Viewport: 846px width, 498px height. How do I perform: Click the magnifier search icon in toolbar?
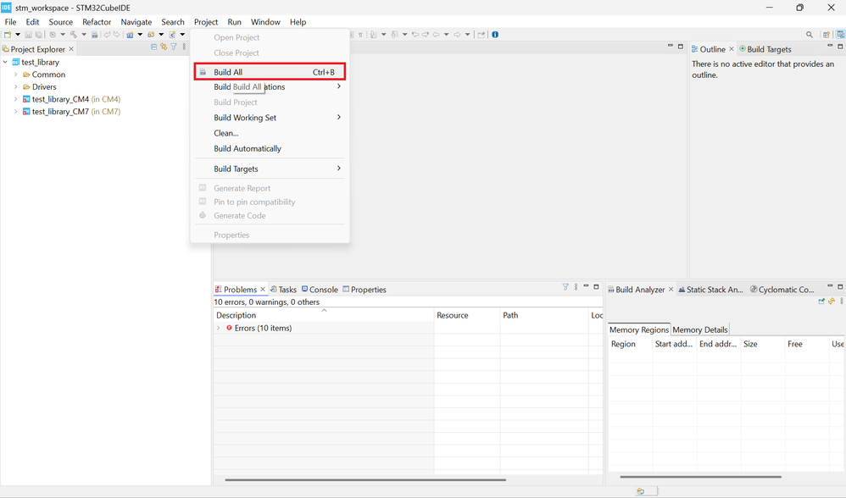pos(809,35)
